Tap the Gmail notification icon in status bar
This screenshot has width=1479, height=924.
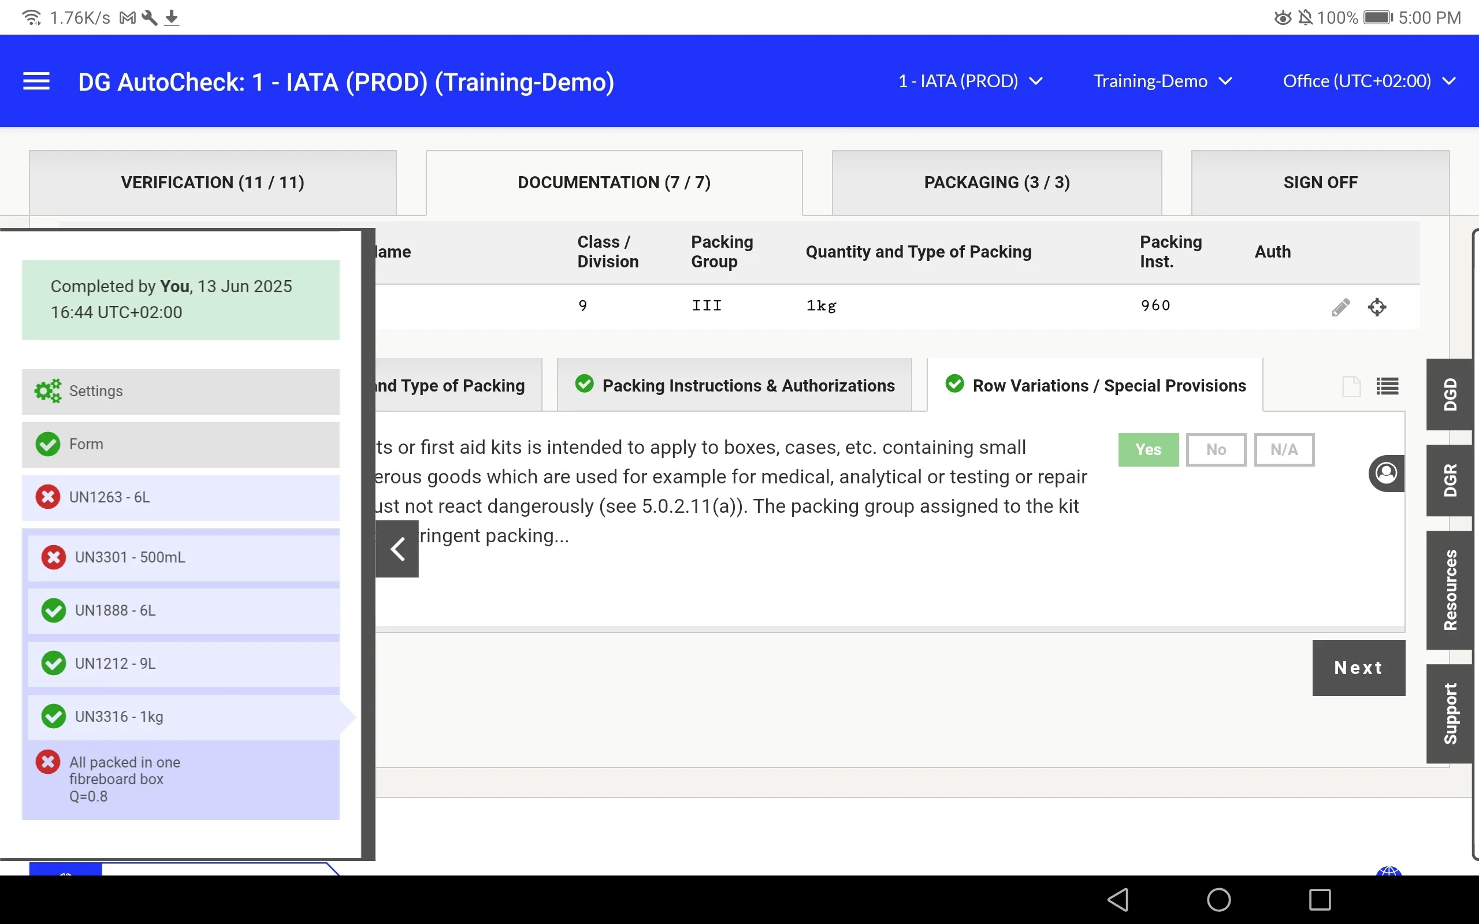pyautogui.click(x=128, y=18)
